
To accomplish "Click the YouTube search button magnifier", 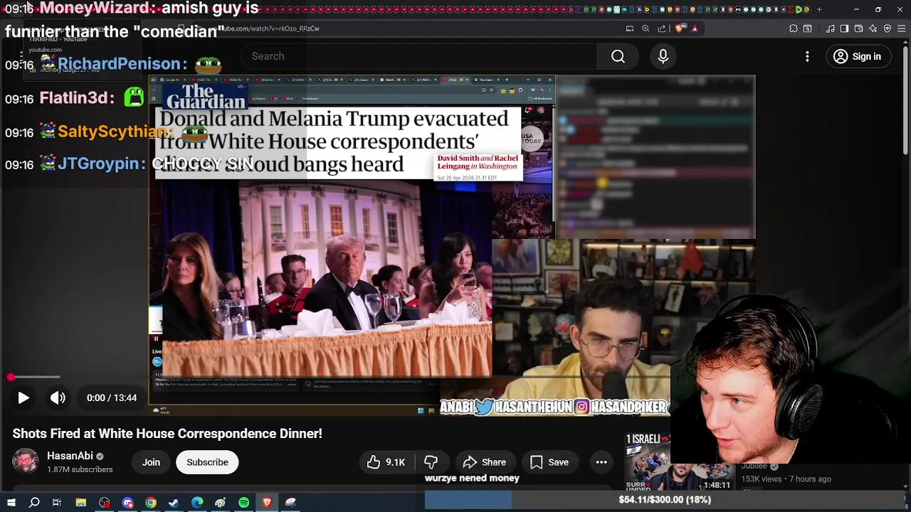I will coord(618,56).
